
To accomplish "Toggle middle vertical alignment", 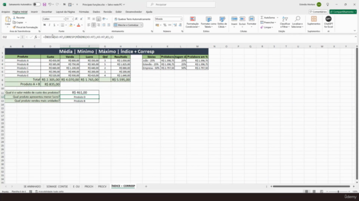I will pyautogui.click(x=94, y=19).
